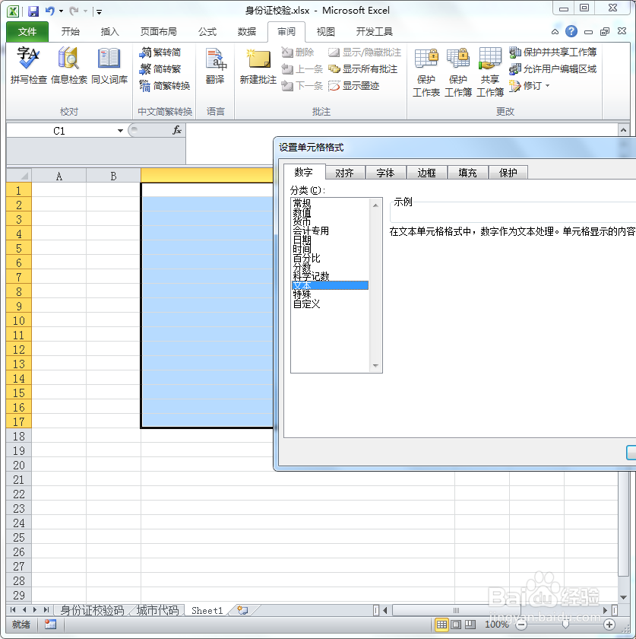Open the 对齐 tab in format dialog
The height and width of the screenshot is (639, 636).
click(344, 173)
